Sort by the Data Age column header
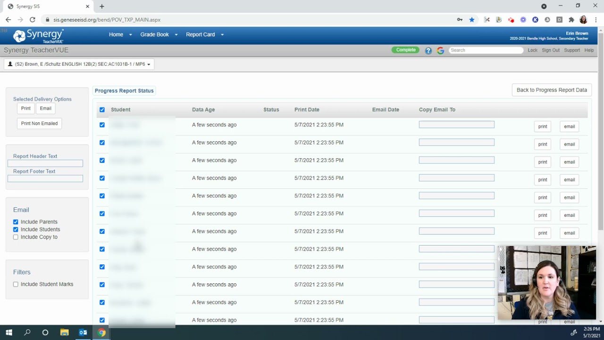Image resolution: width=604 pixels, height=340 pixels. 203,110
